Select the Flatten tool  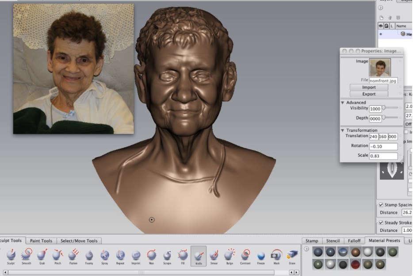73,257
